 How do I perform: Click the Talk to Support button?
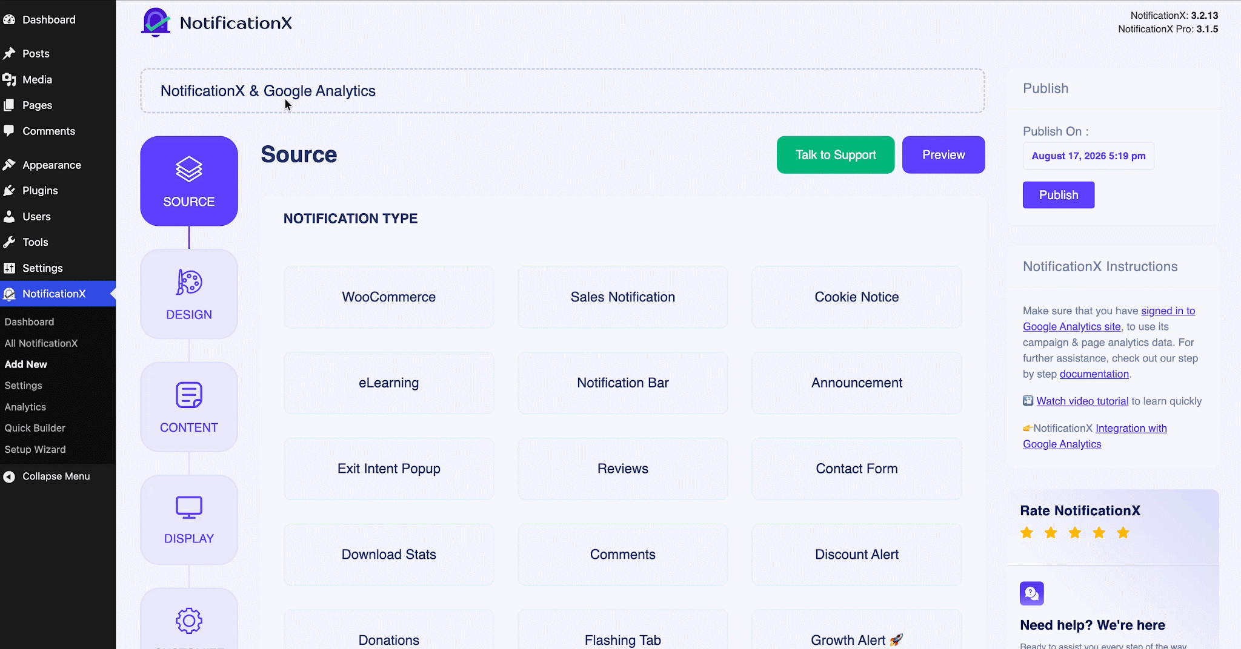pyautogui.click(x=836, y=155)
